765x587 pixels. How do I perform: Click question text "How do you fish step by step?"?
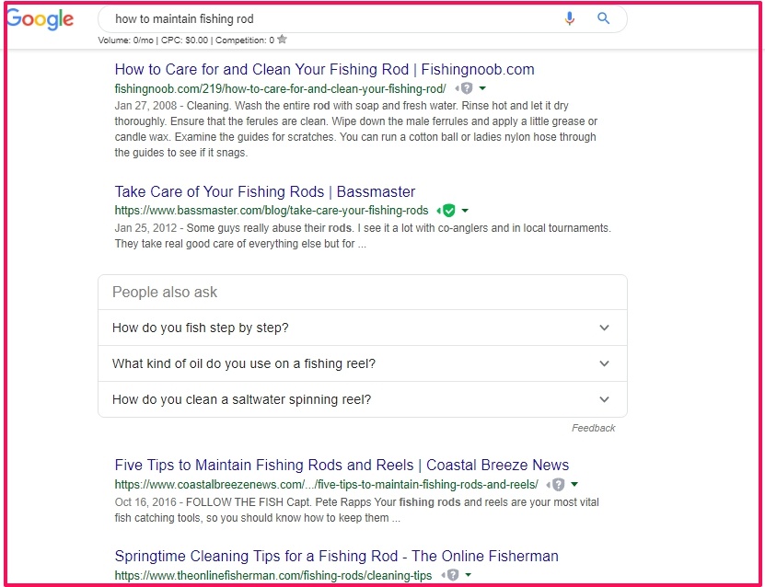201,328
